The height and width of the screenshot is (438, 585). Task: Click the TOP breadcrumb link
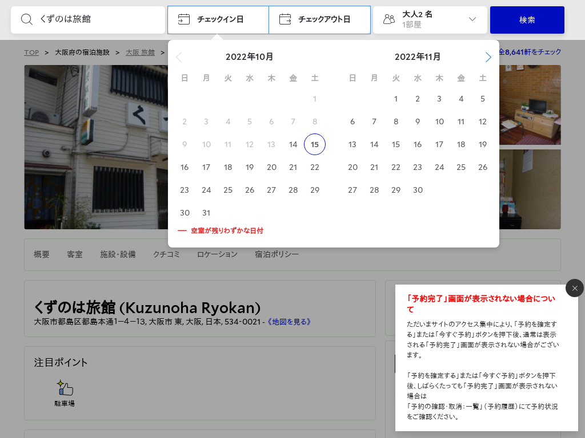(31, 52)
